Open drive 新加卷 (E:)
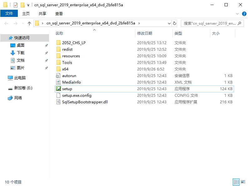 click(x=23, y=88)
